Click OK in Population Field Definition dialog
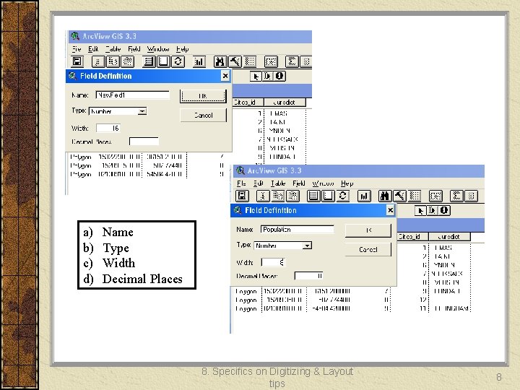The width and height of the screenshot is (520, 390). point(368,230)
